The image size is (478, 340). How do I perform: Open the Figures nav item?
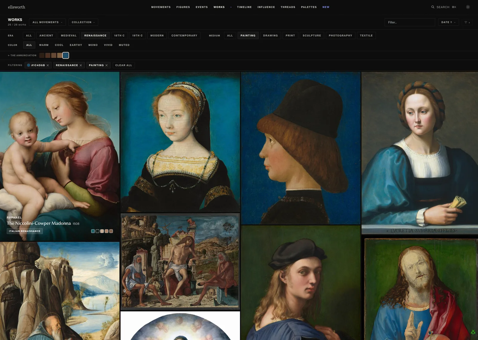tap(183, 7)
